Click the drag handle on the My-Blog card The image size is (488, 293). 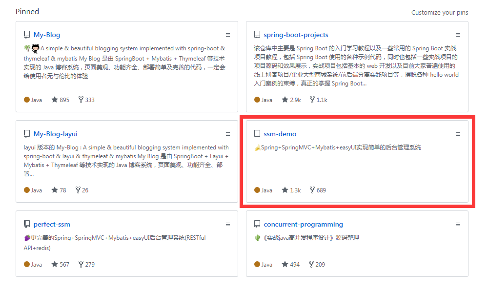tap(227, 35)
